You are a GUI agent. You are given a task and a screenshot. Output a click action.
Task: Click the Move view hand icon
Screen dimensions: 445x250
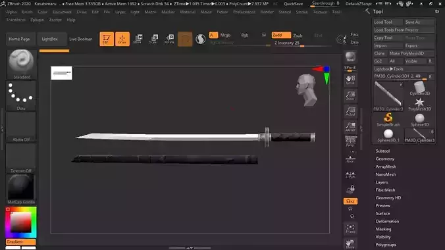click(350, 244)
